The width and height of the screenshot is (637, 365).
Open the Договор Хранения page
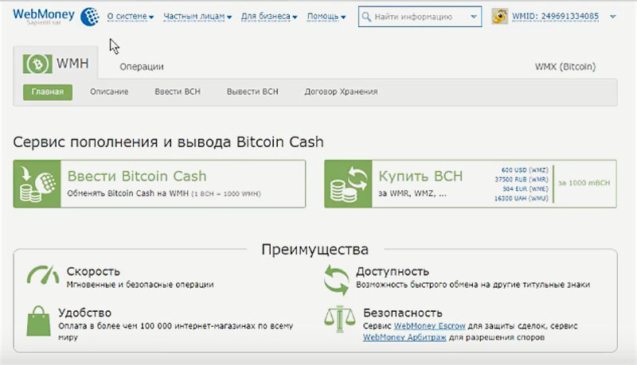tap(342, 91)
